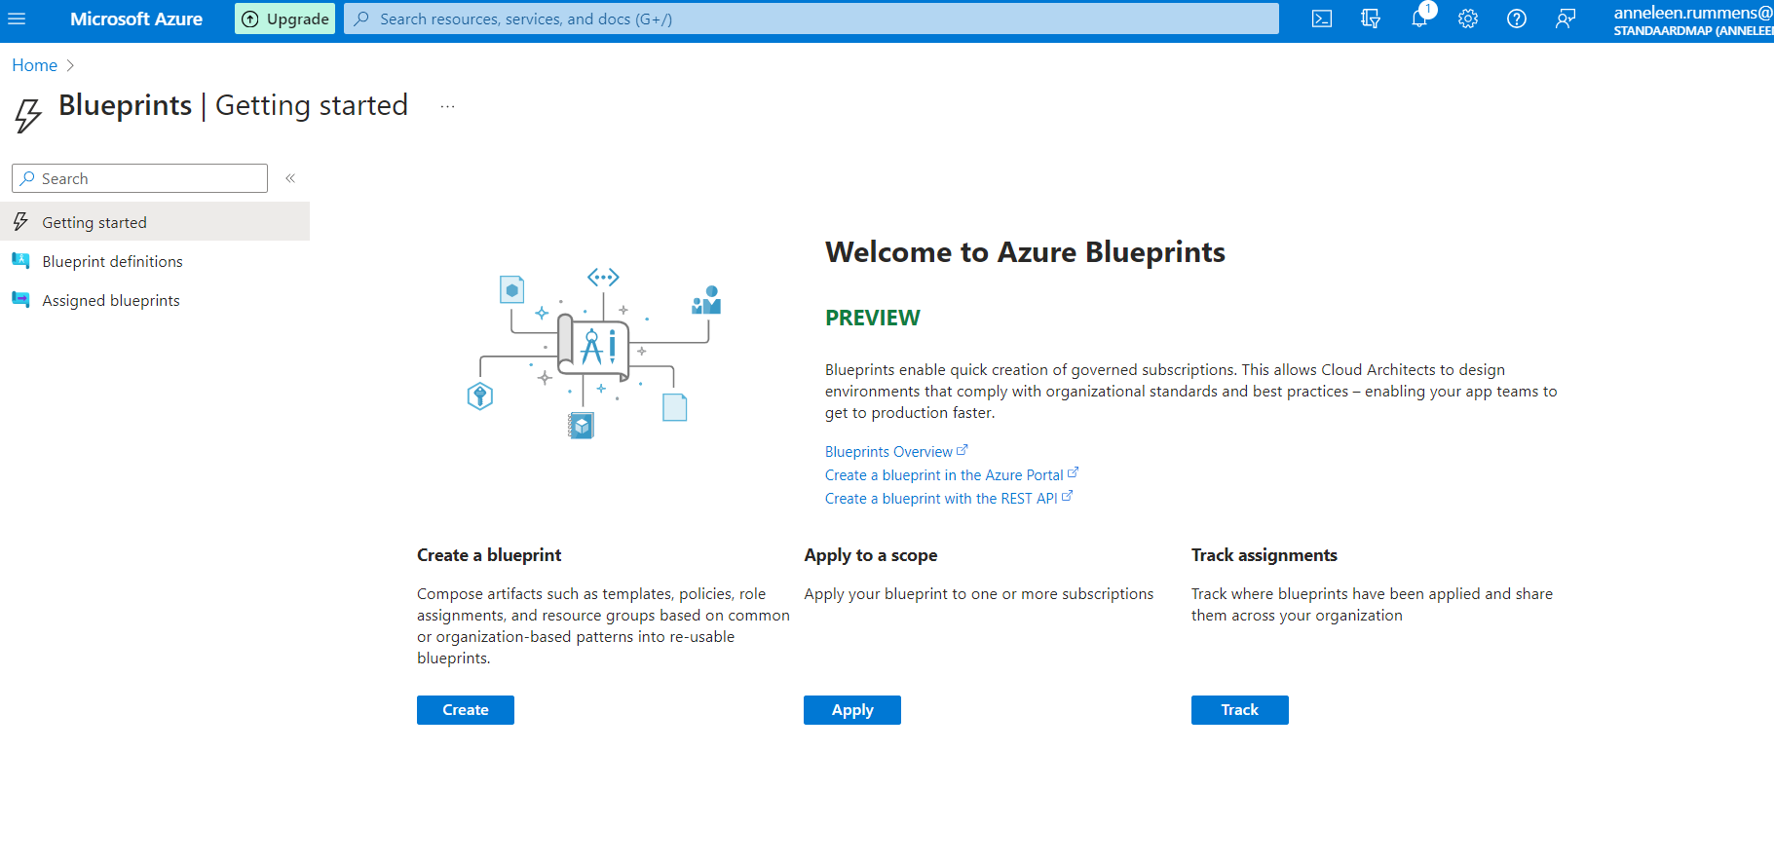The height and width of the screenshot is (865, 1774).
Task: Go to Home breadcrumb
Action: point(34,65)
